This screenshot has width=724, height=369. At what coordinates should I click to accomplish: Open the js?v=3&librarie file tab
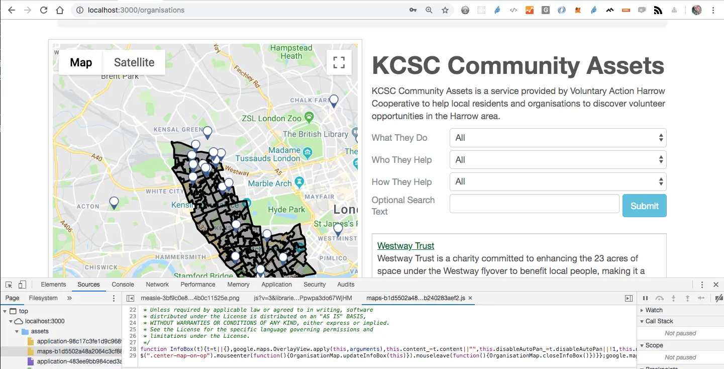point(303,298)
